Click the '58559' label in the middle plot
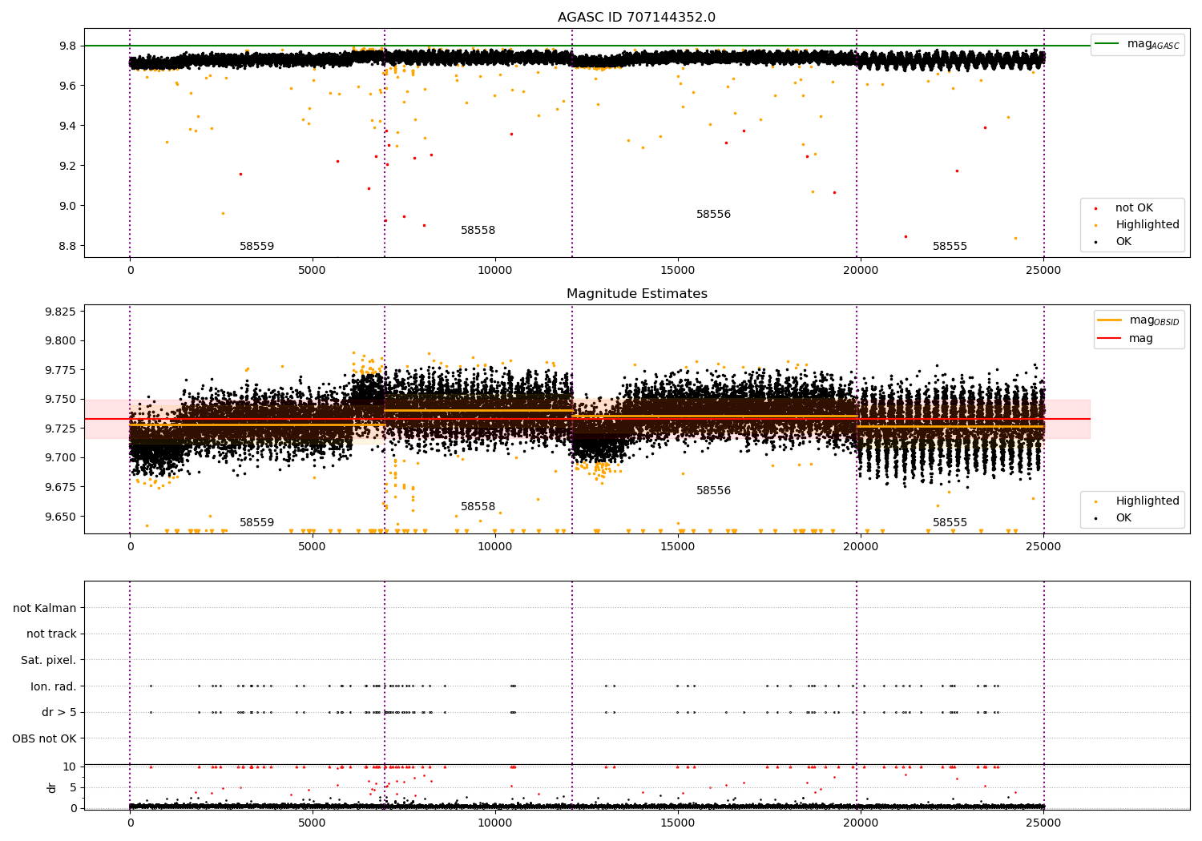This screenshot has height=841, width=1202. 256,523
